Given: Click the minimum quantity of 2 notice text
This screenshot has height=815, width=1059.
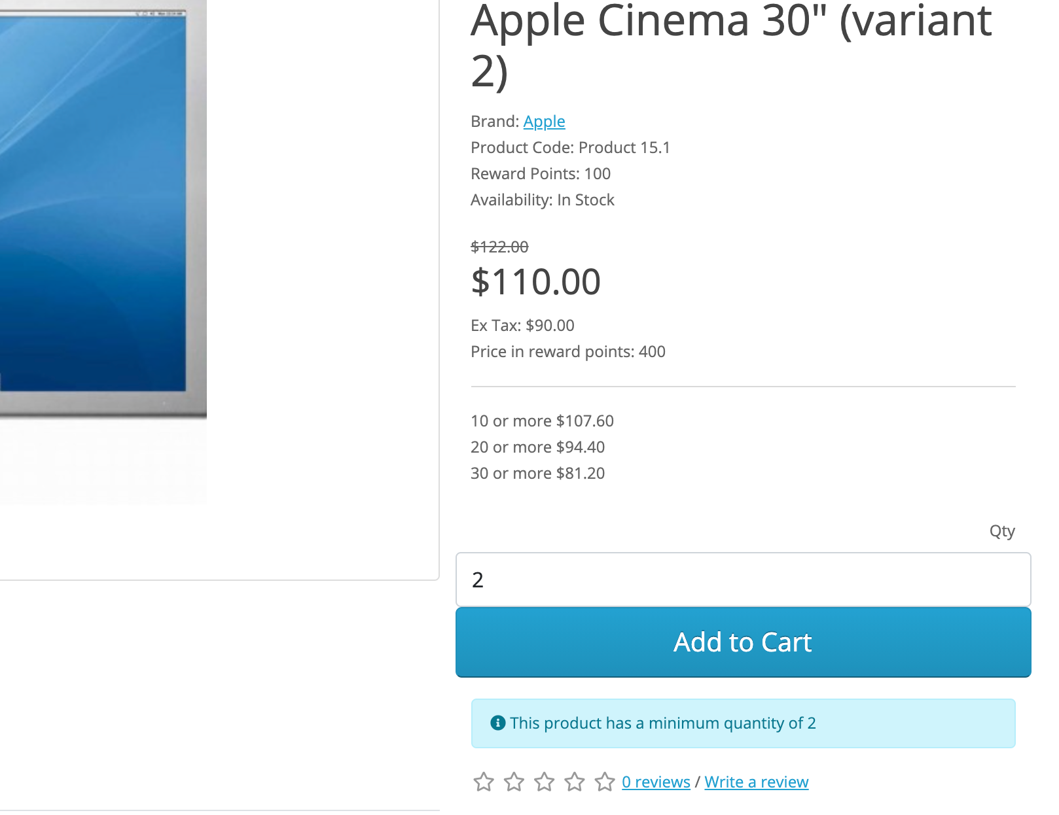Looking at the screenshot, I should click(662, 723).
